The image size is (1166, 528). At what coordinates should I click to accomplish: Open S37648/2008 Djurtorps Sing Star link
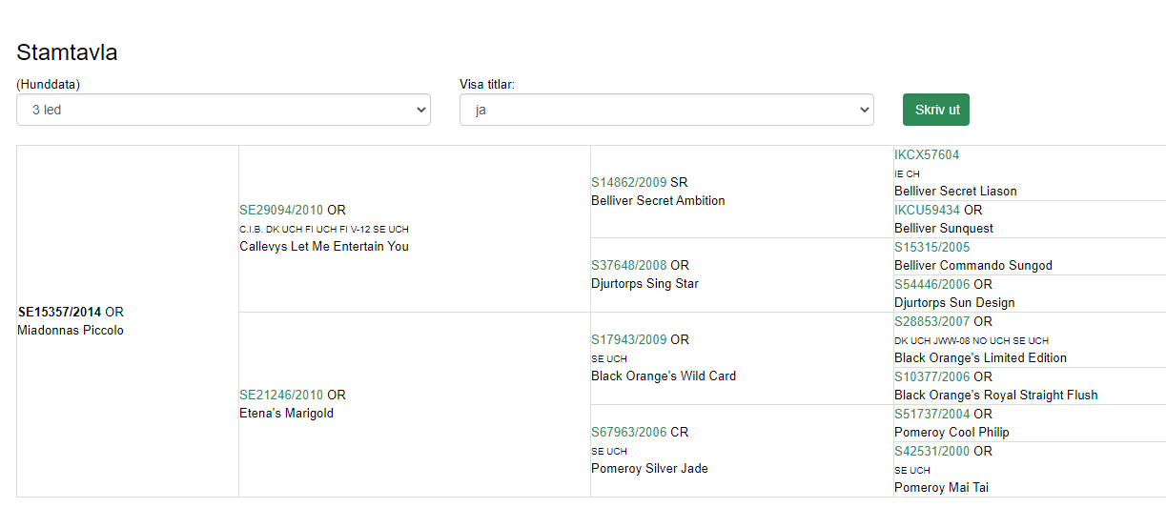[x=628, y=265]
